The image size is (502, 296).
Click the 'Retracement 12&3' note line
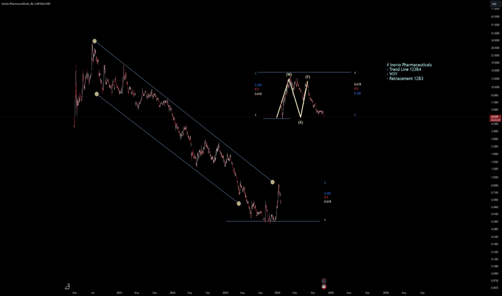click(x=405, y=79)
